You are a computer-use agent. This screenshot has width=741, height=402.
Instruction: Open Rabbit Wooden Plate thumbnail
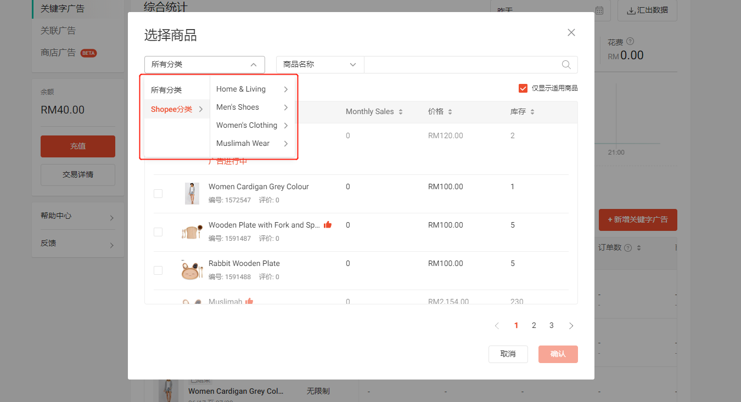coord(192,270)
